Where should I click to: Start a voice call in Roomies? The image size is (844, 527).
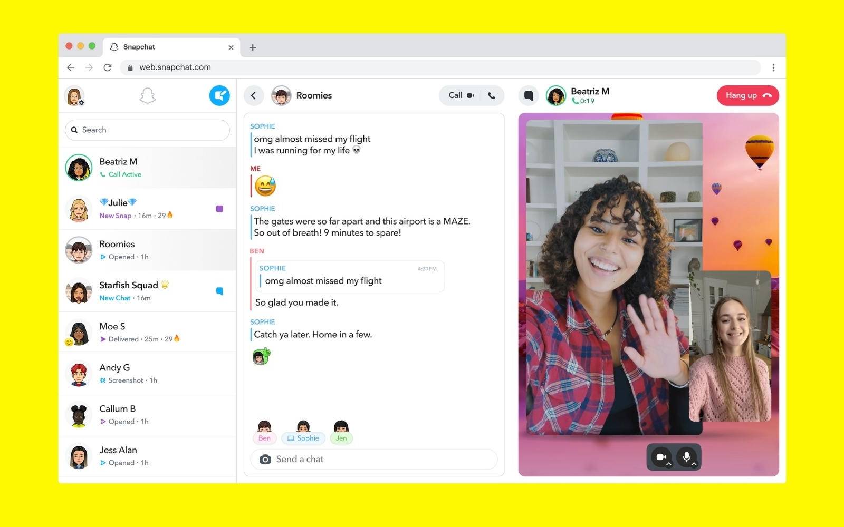(x=492, y=95)
